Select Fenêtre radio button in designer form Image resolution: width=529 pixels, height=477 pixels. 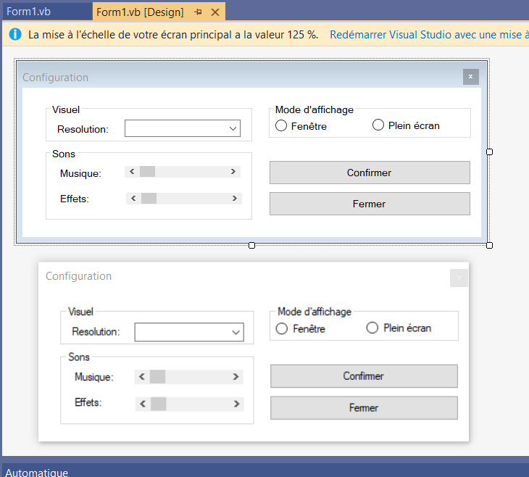pyautogui.click(x=281, y=125)
